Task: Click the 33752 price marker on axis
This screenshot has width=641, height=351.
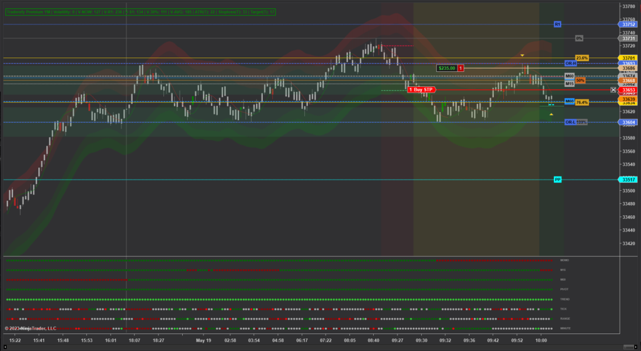Action: (628, 24)
